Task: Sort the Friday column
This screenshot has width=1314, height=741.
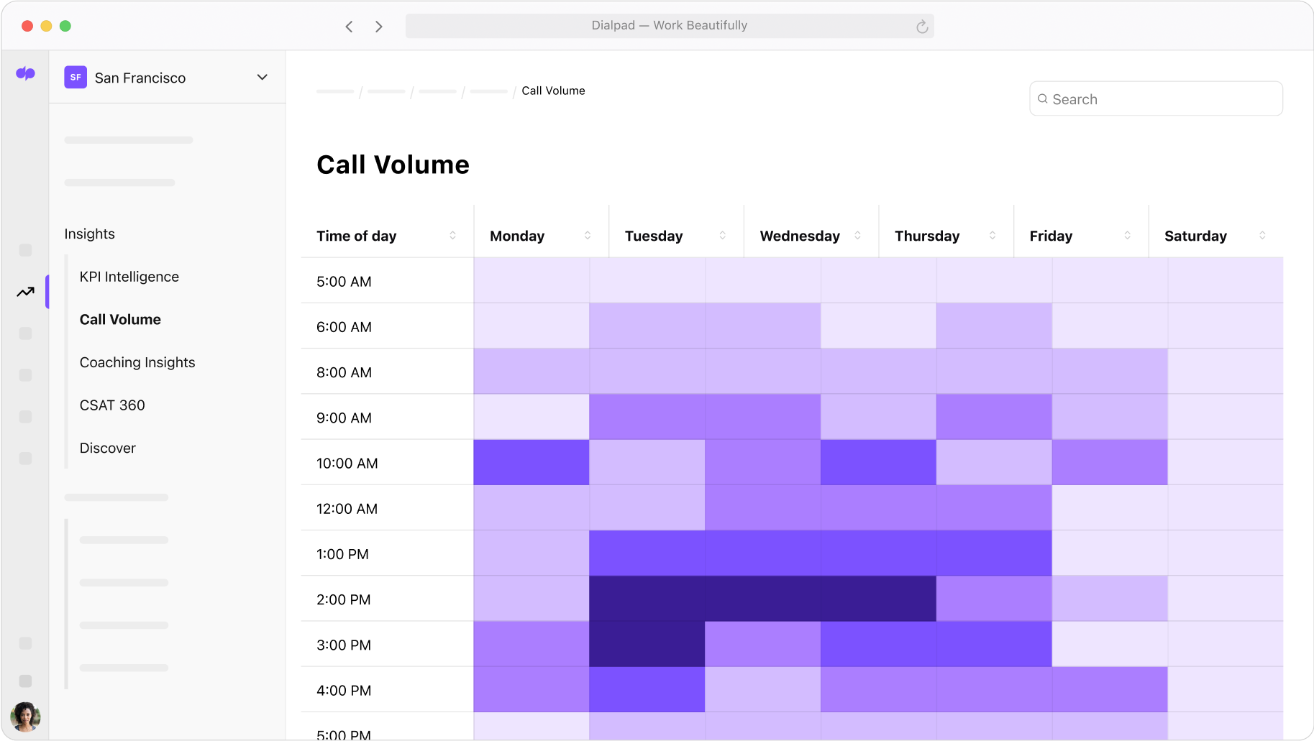Action: pyautogui.click(x=1127, y=235)
